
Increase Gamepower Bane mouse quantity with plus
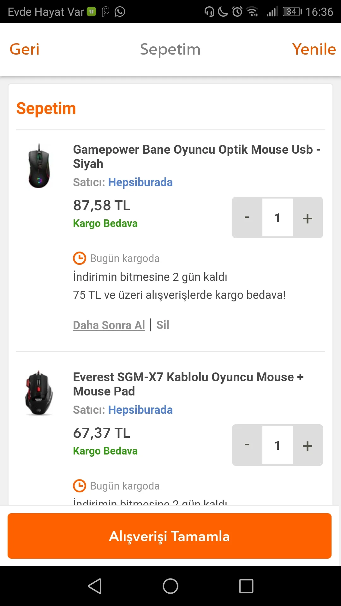308,218
